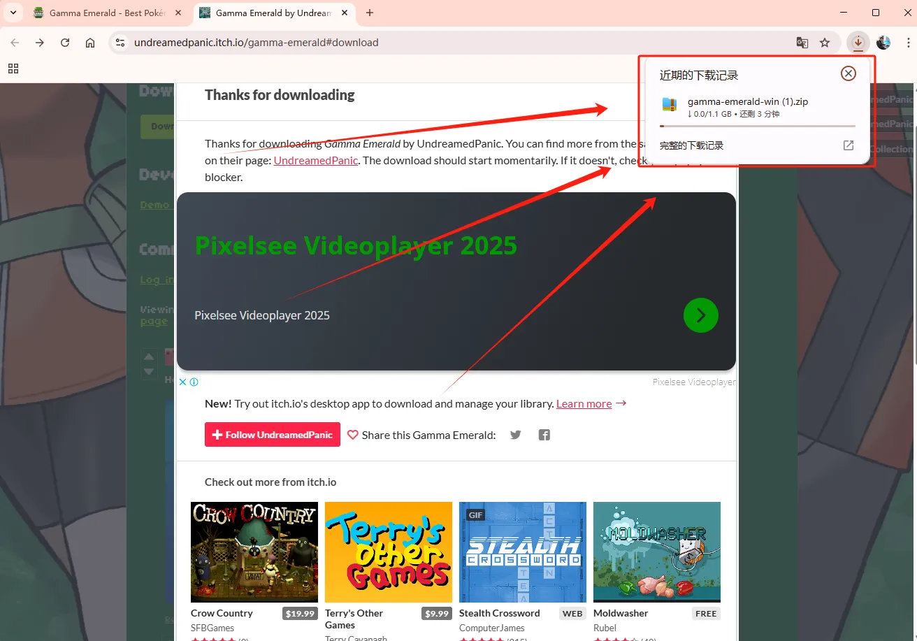Click the Google Translate icon in address bar
This screenshot has height=641, width=917.
(x=802, y=43)
